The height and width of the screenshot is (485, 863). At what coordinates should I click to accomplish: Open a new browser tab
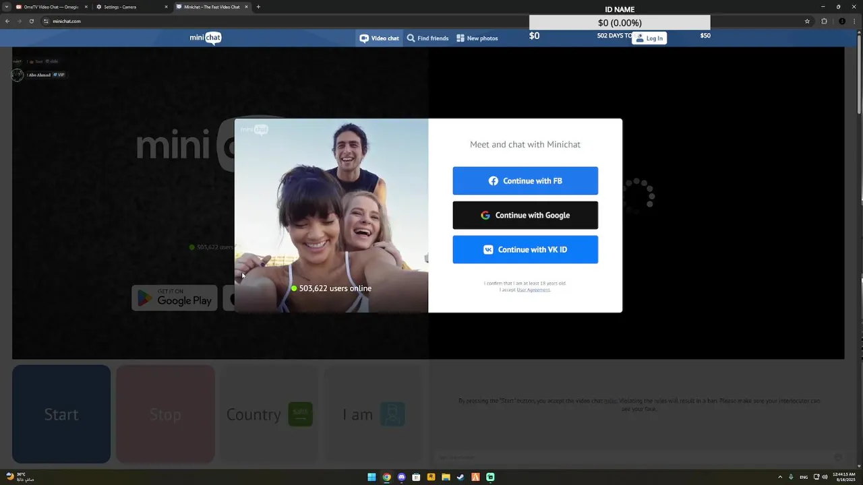[258, 7]
